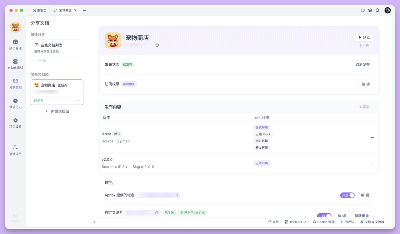Click 测试环境 tag in latest row
This screenshot has width=400, height=234.
(x=262, y=141)
